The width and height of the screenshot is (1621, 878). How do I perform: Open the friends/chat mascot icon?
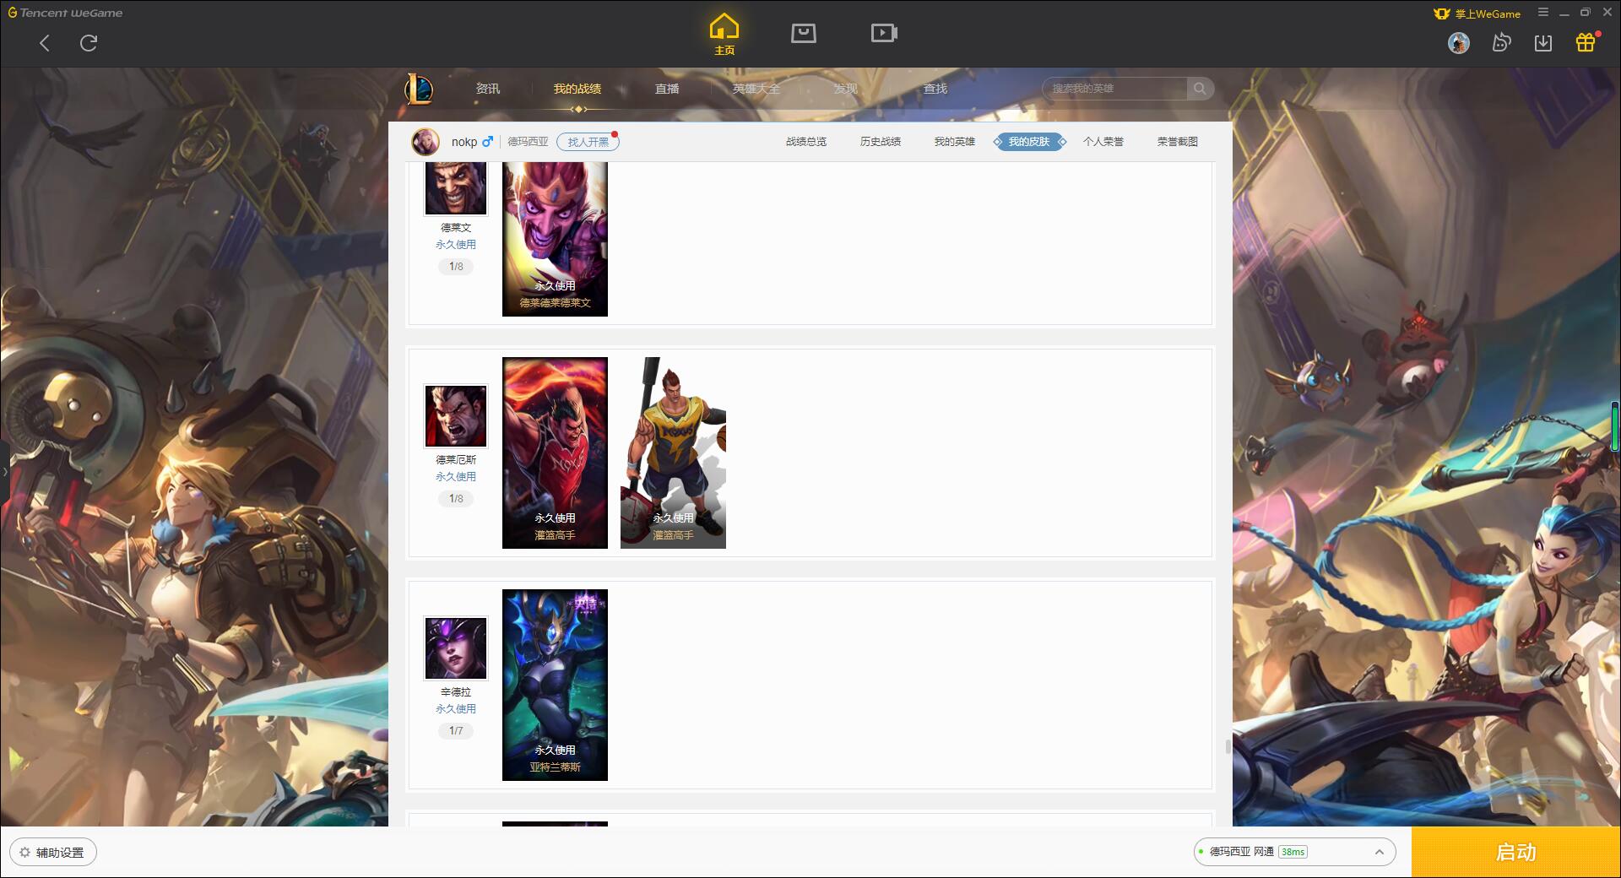click(x=1501, y=42)
